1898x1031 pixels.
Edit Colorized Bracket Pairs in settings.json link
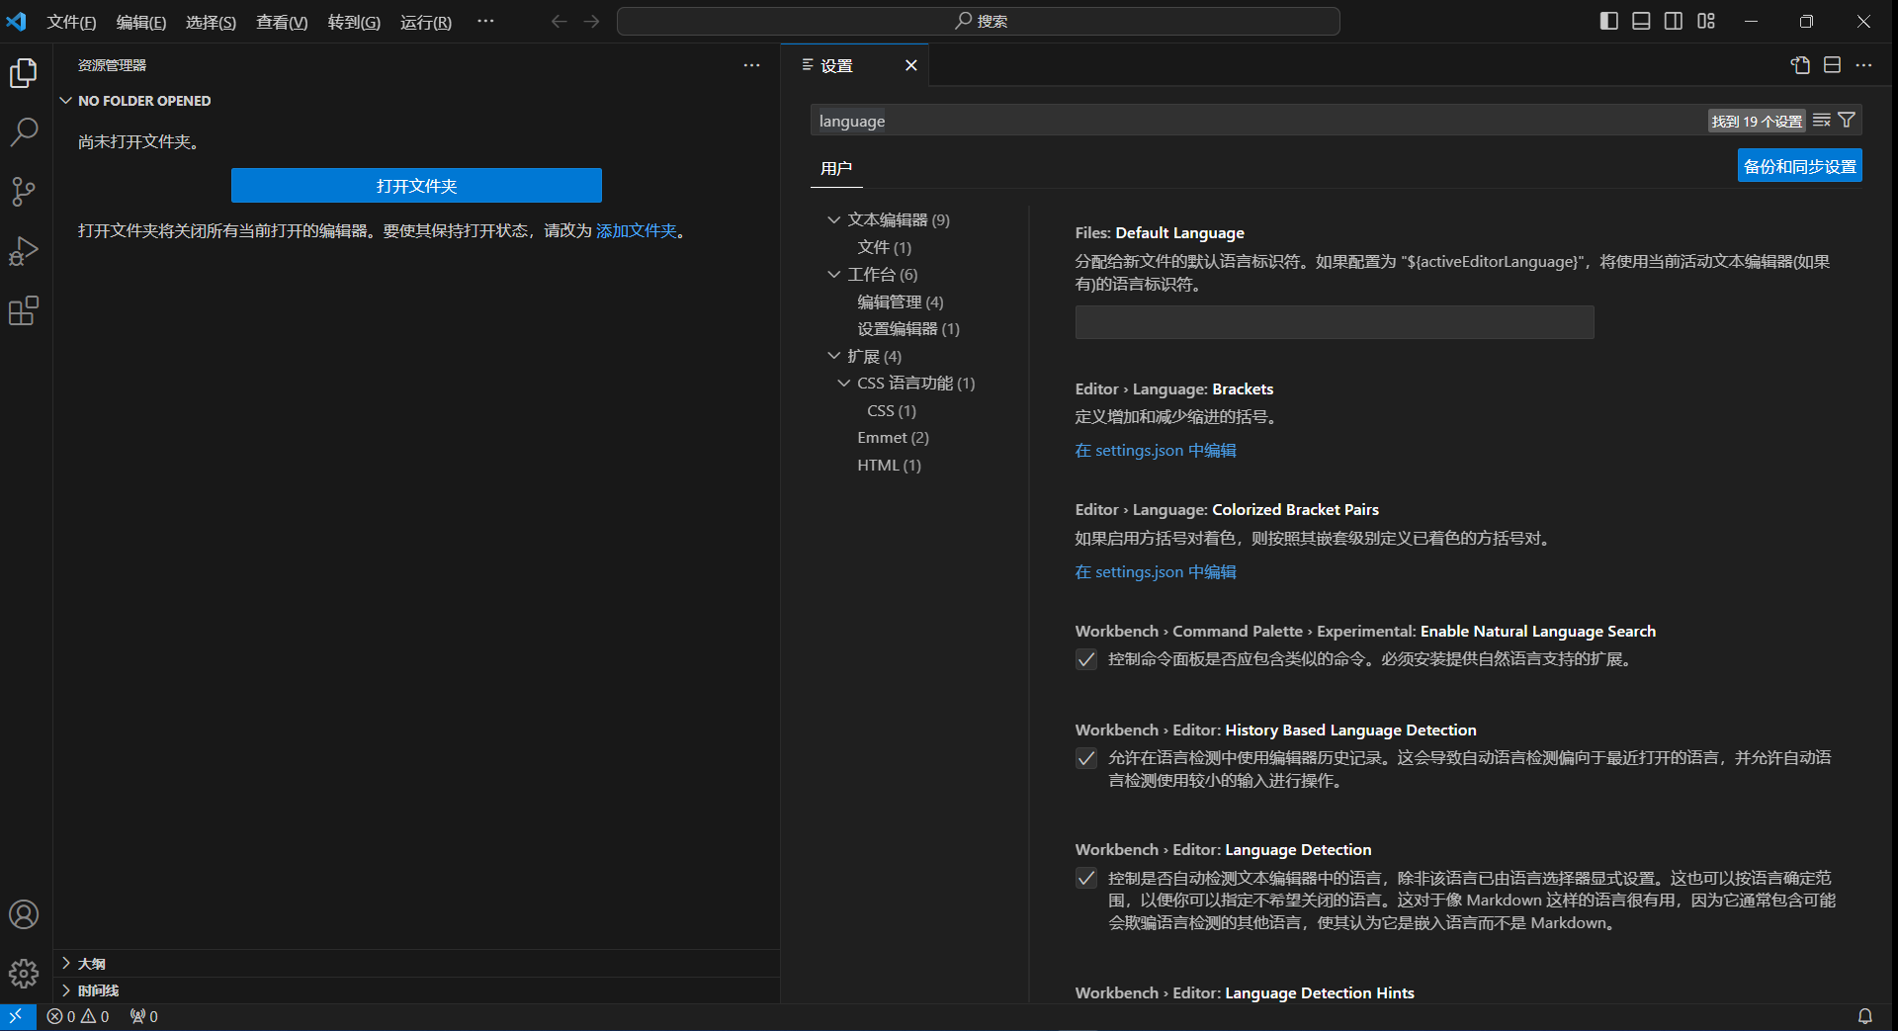[x=1156, y=572]
